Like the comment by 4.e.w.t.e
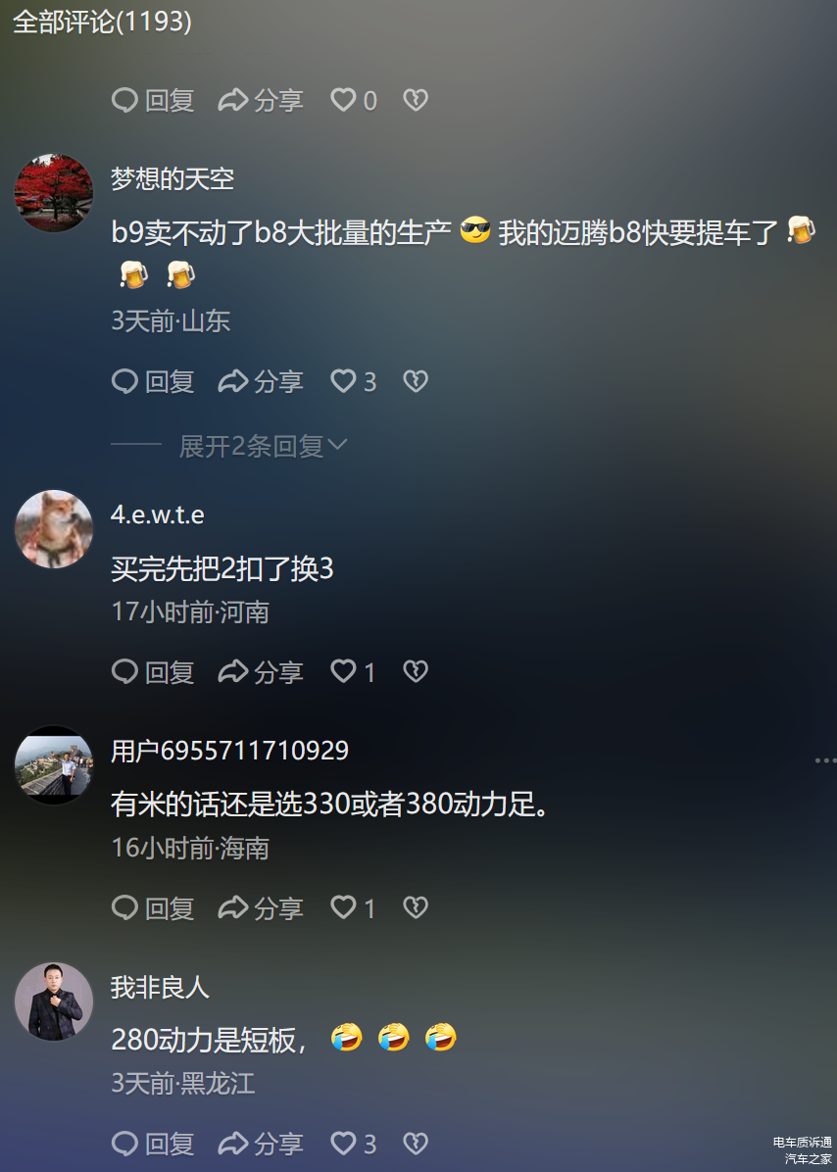Screen dimensions: 837x1172 [353, 671]
